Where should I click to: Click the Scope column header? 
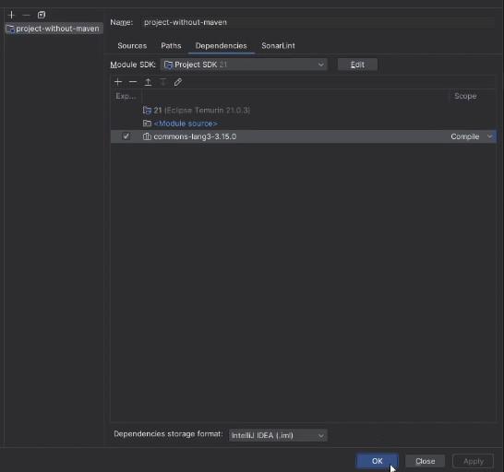(465, 96)
